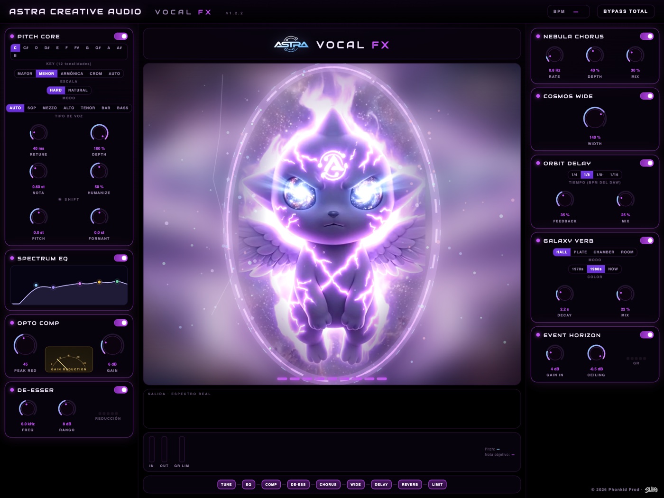Click the Gain Reduction meter in Opto Comp

[x=69, y=360]
